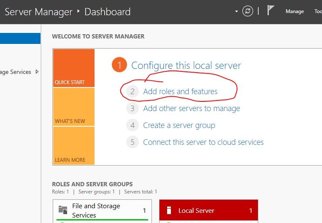Select the WHAT'S NEW tile
The height and width of the screenshot is (223, 322).
pos(74,107)
